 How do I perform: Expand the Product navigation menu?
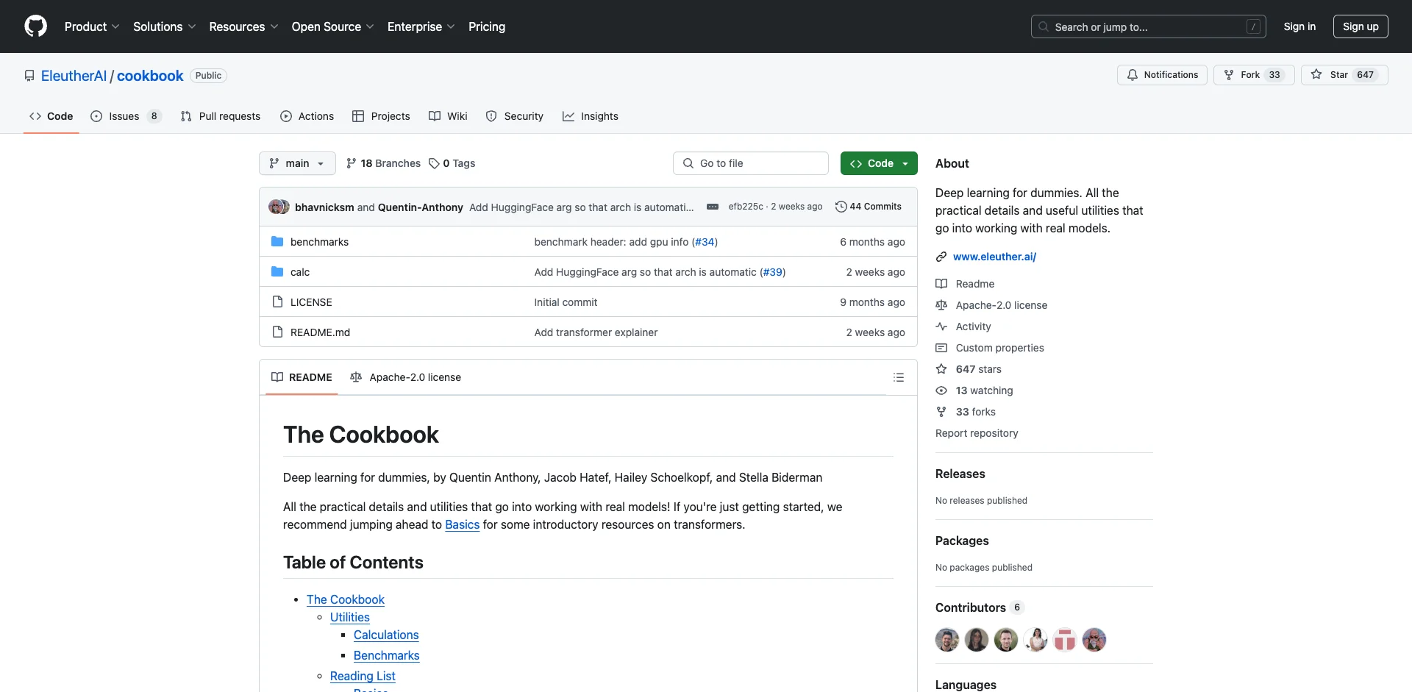coord(91,26)
